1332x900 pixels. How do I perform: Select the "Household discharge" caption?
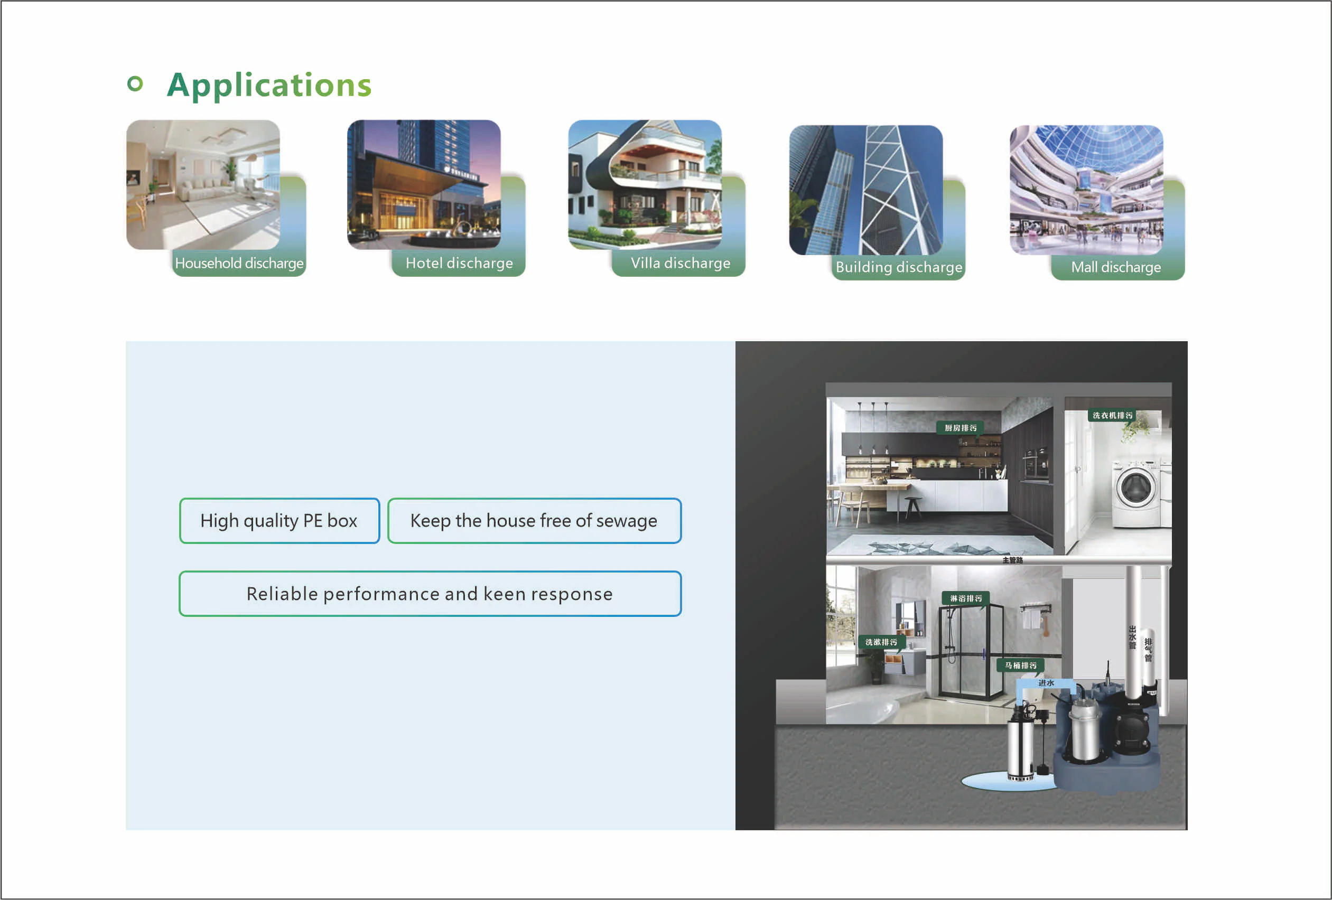239,264
